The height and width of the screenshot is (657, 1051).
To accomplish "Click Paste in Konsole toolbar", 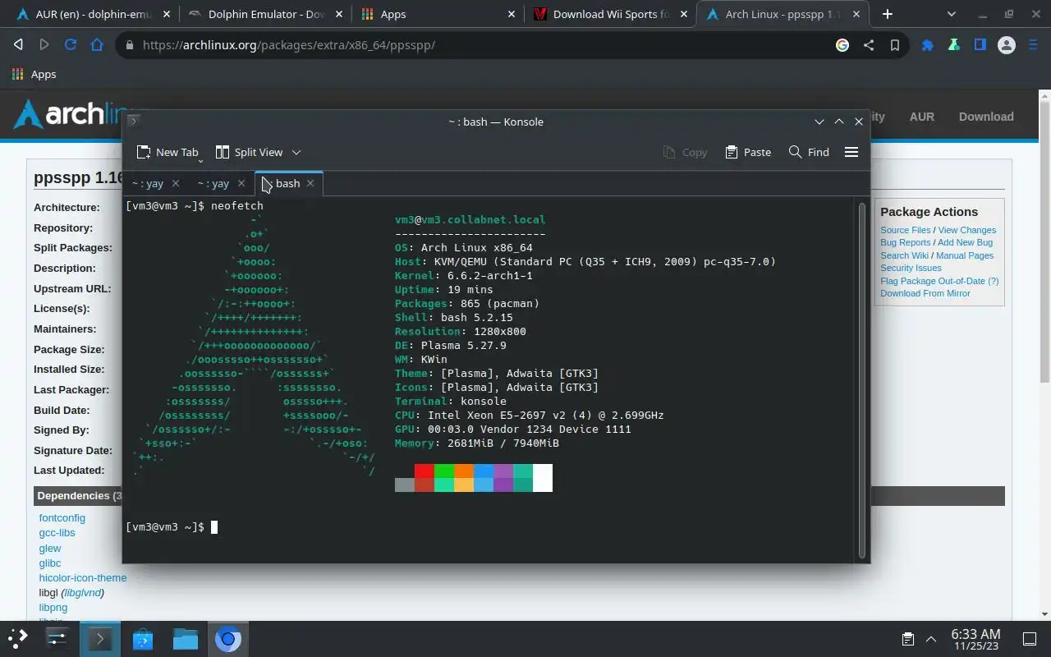I will (x=748, y=152).
